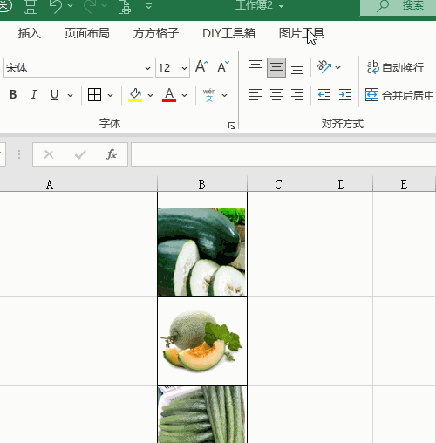Select the cucumber picture
Viewport: 436px width, 443px height.
[201, 415]
